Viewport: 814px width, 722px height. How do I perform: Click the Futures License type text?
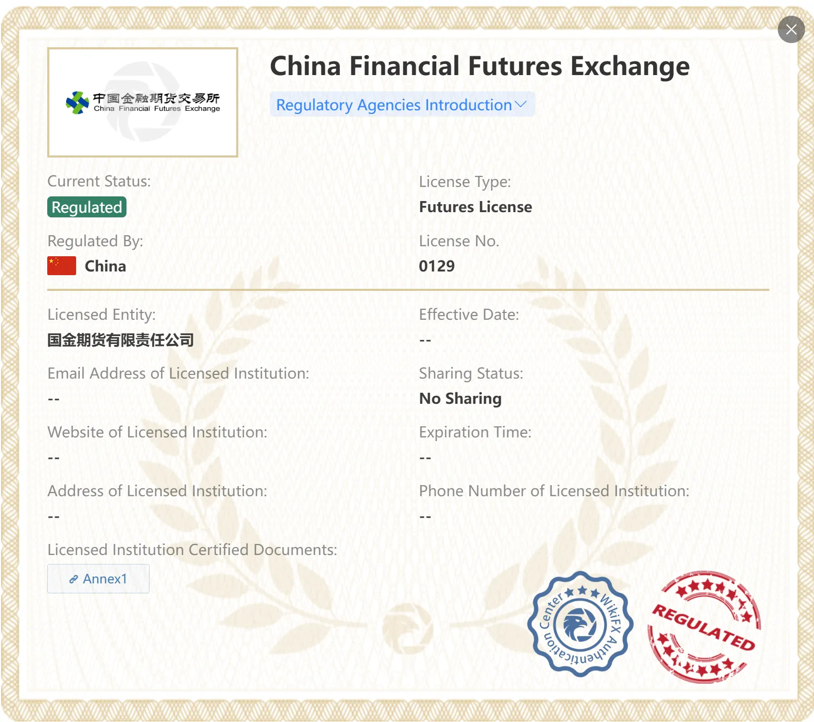pyautogui.click(x=475, y=207)
